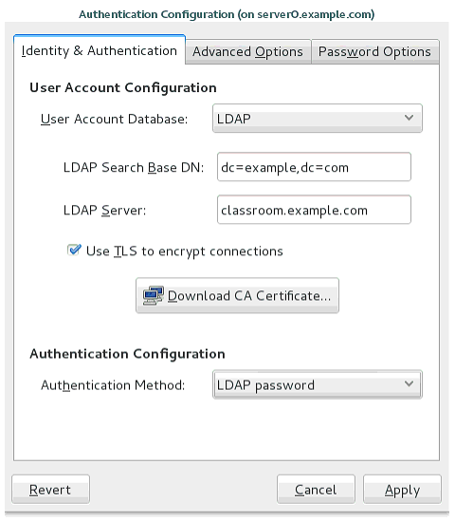Click the arrow of LDAP password combo box
The height and width of the screenshot is (521, 455).
(409, 383)
